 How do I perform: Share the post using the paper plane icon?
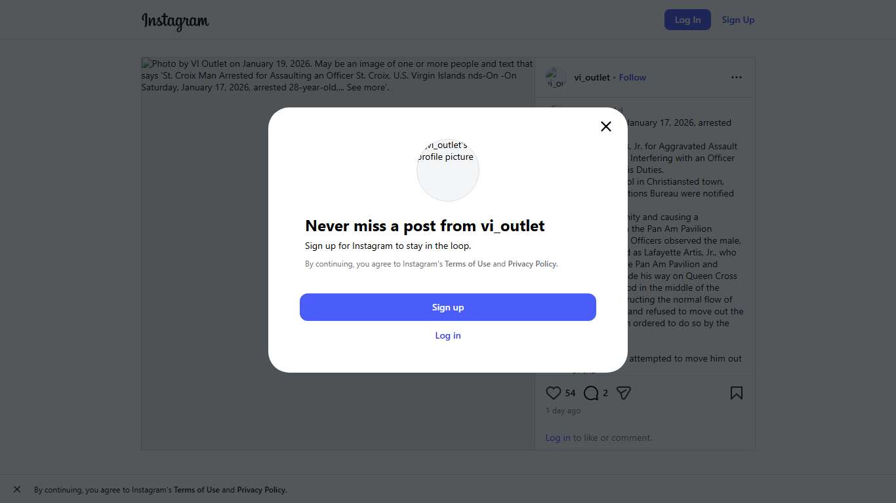coord(624,393)
